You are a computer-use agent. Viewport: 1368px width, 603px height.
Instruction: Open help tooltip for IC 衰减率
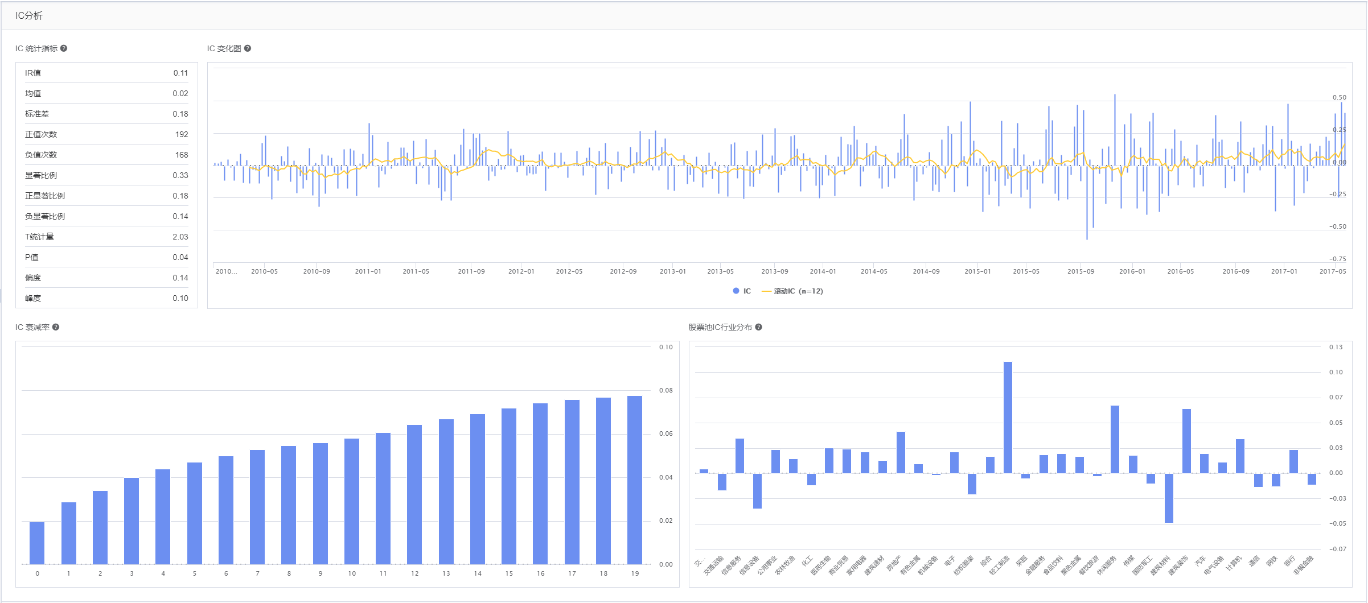pyautogui.click(x=56, y=327)
